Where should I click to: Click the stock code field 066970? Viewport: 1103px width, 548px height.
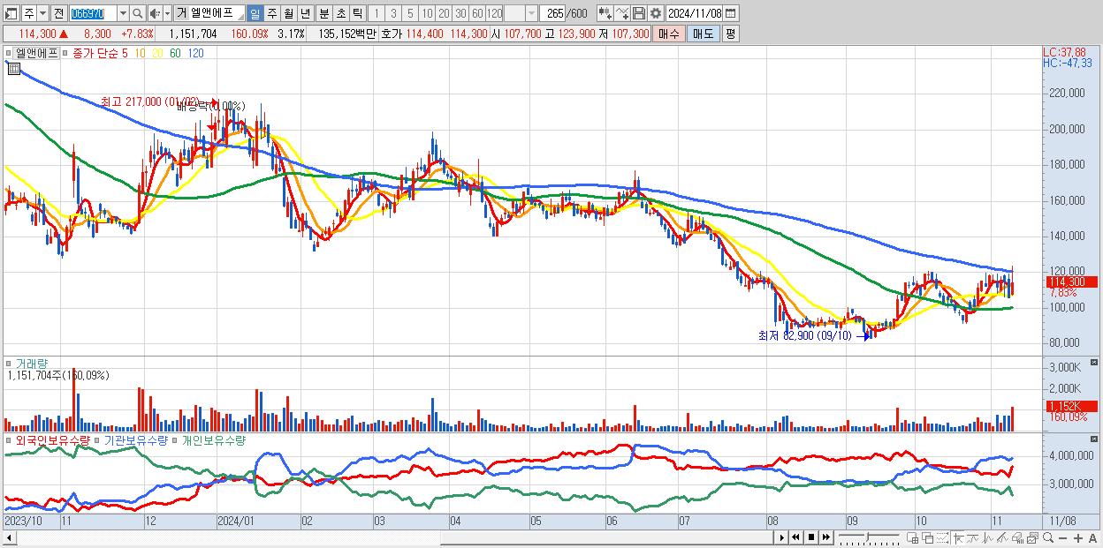(x=92, y=13)
